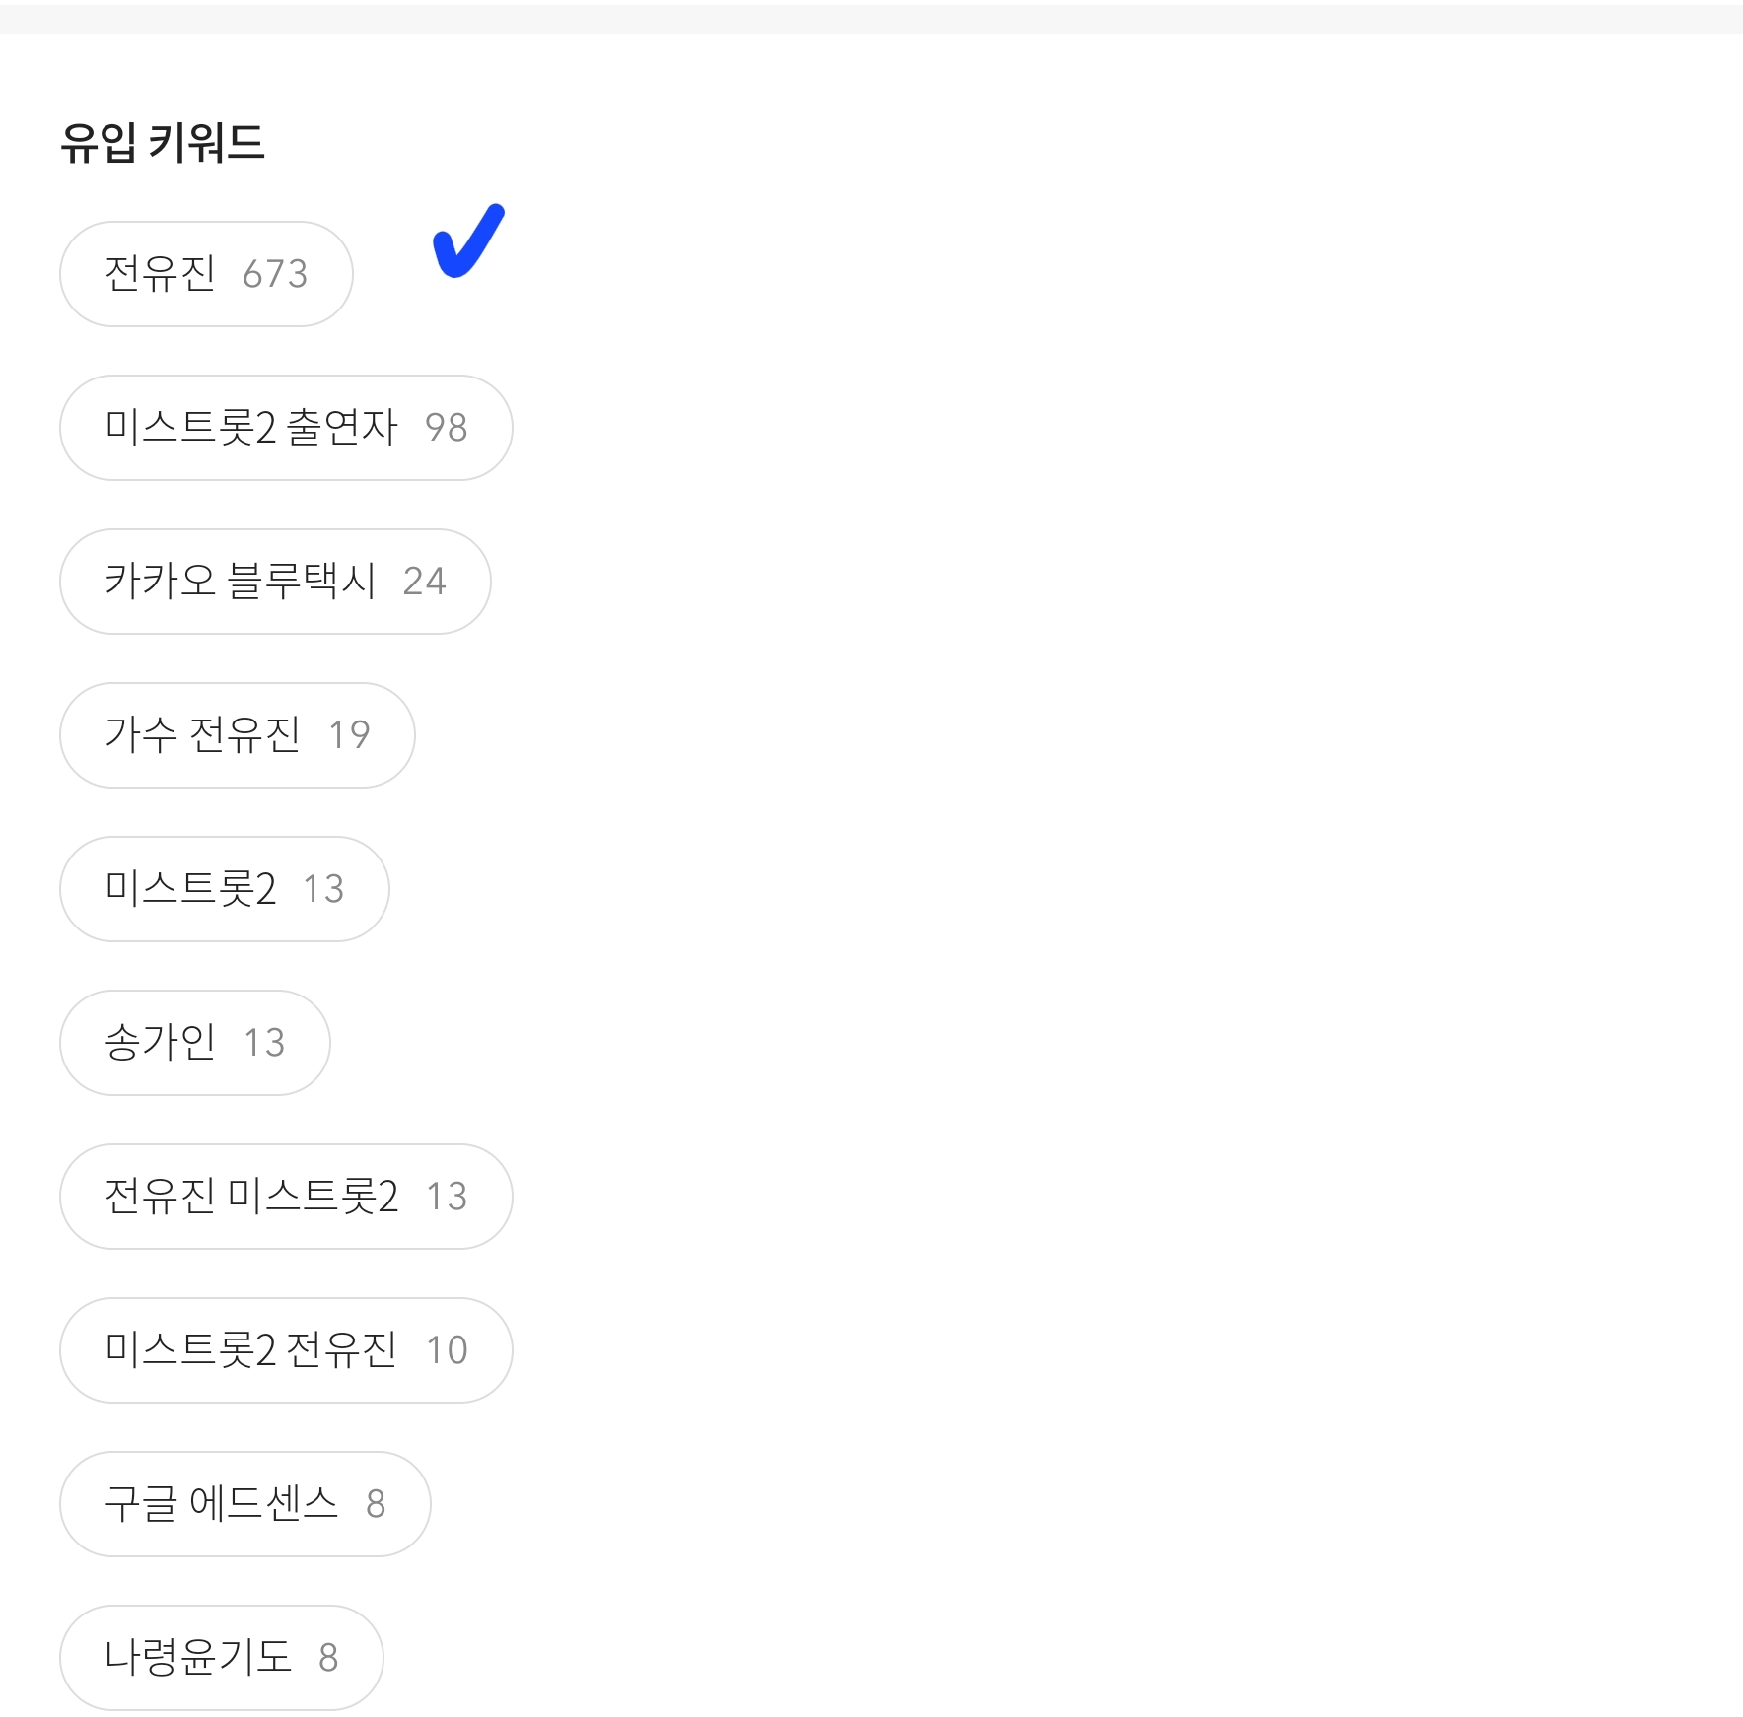Click the count 8 beside 구글 에드센스

click(x=376, y=1504)
